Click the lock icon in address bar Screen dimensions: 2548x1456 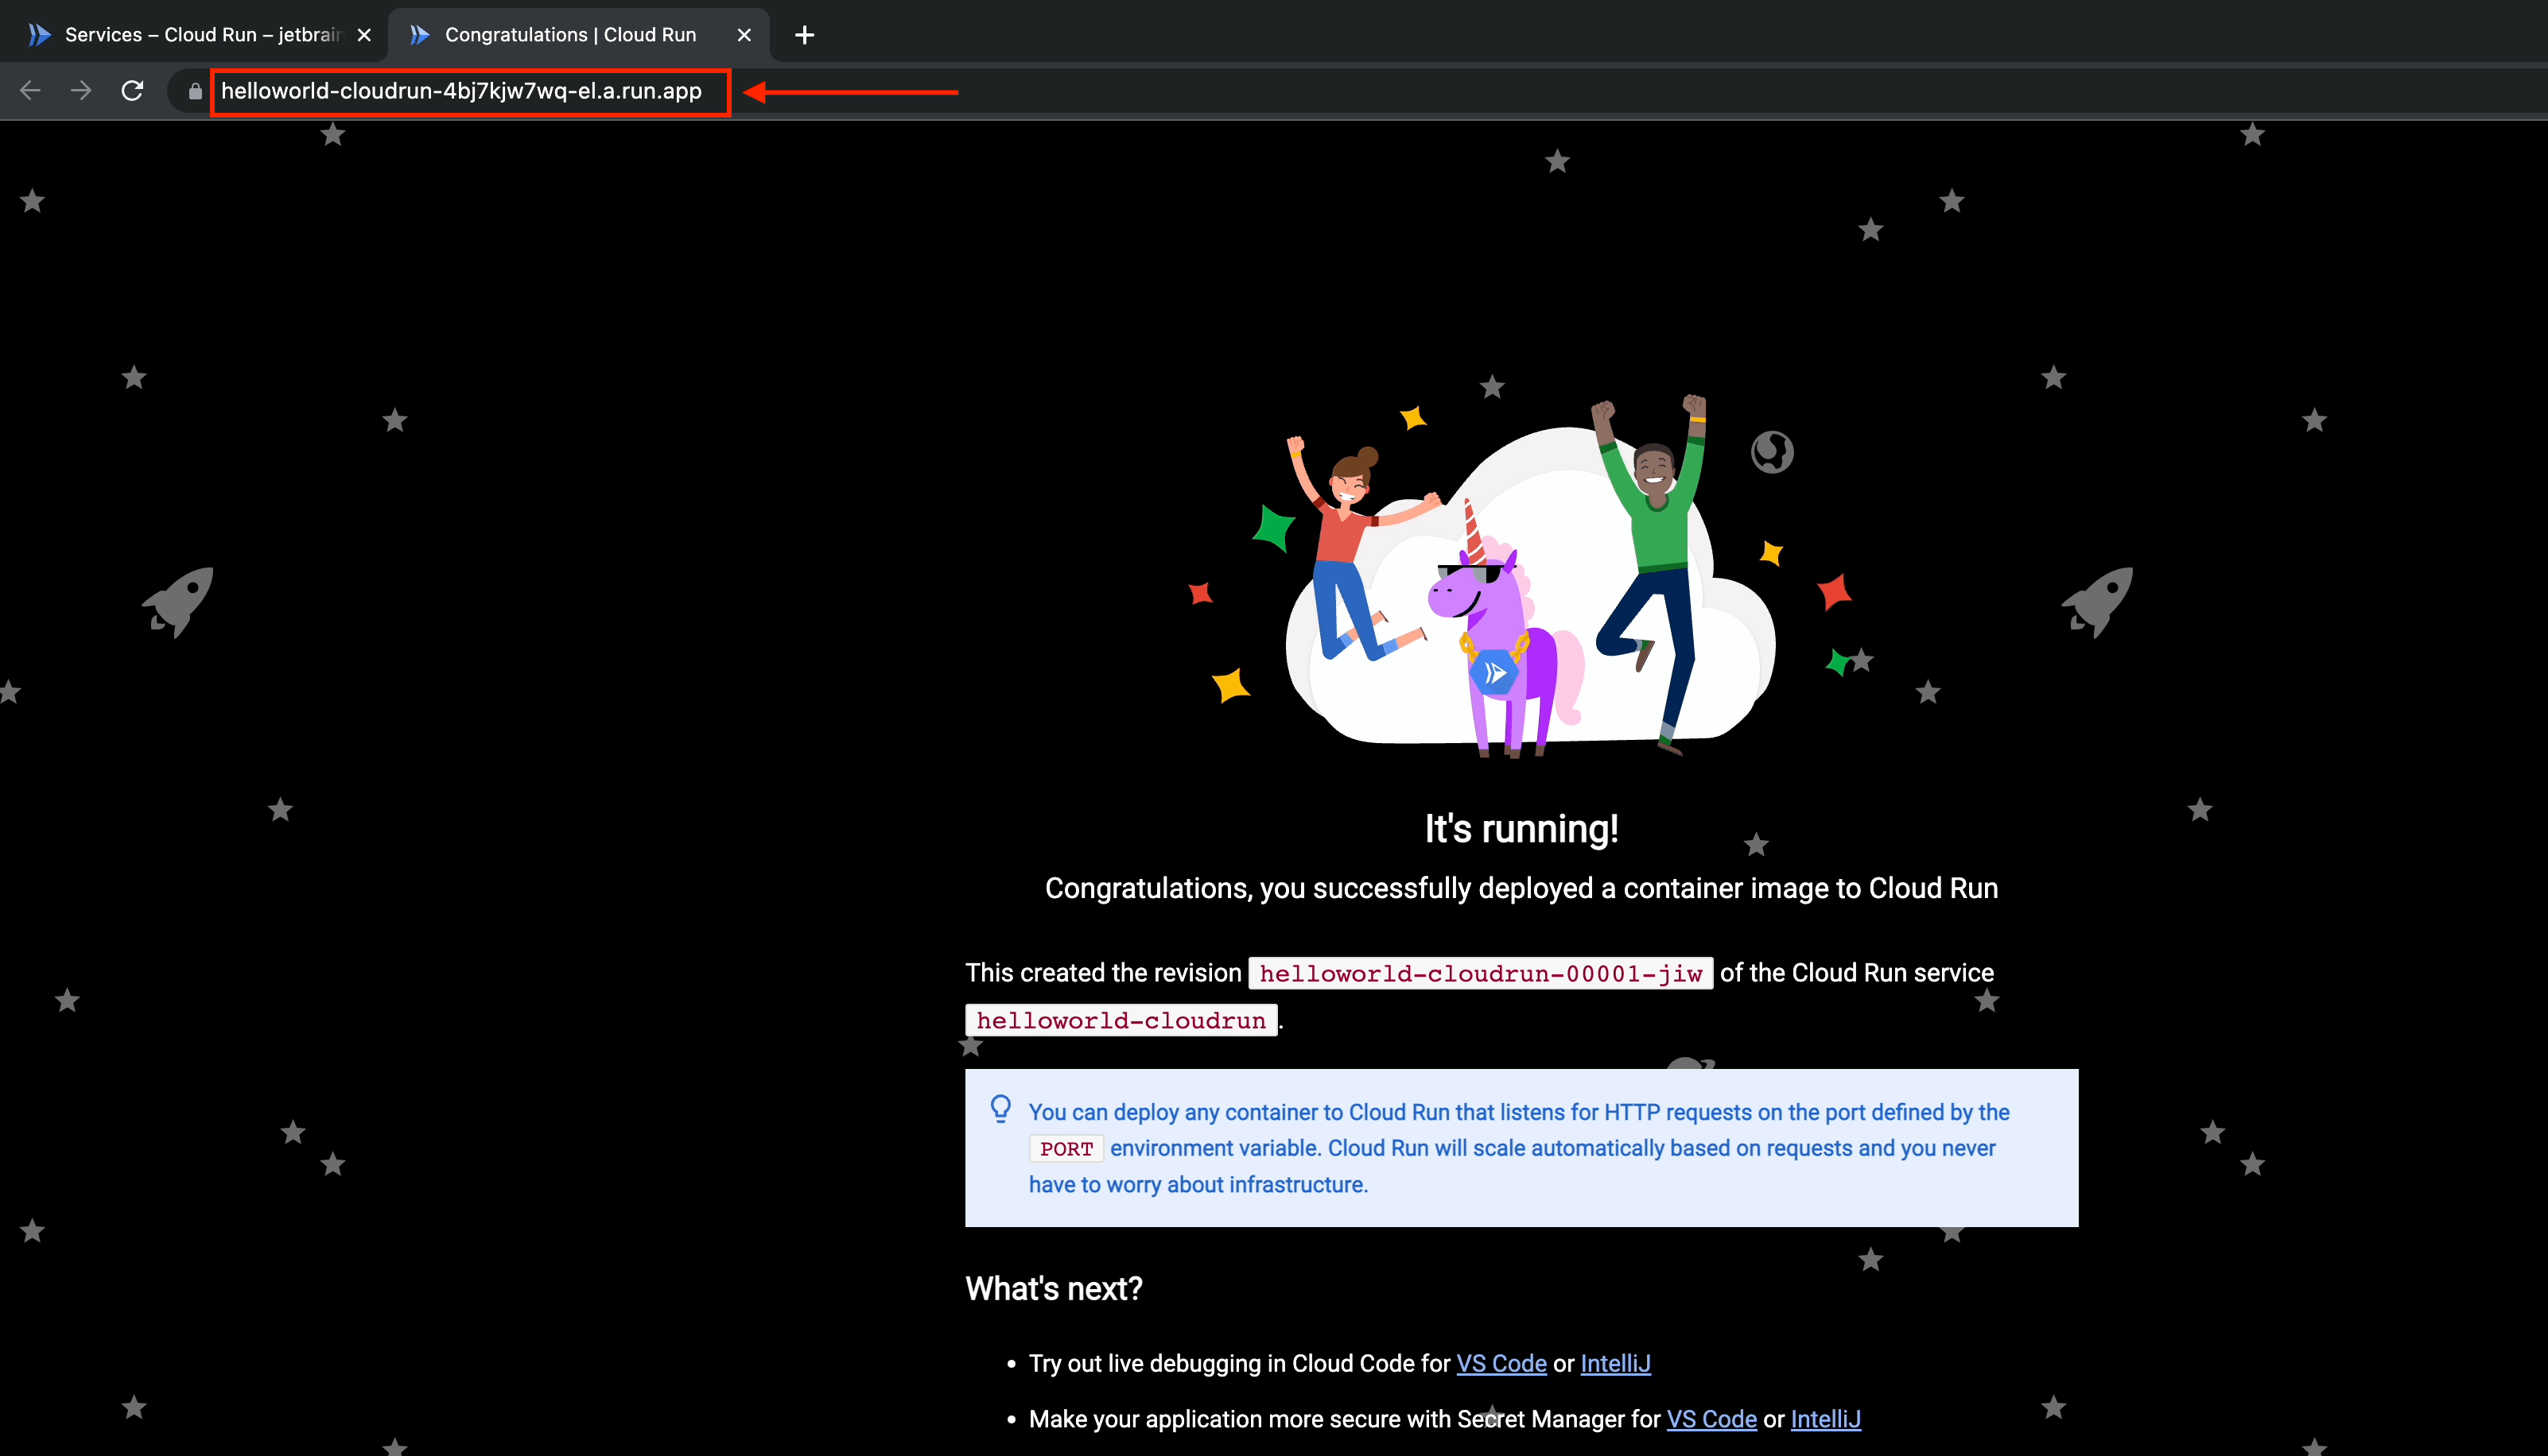[x=195, y=91]
